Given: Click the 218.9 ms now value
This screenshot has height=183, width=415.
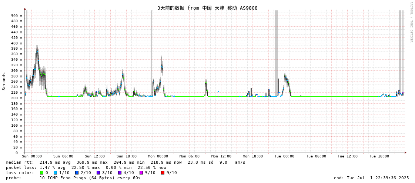Looking at the screenshot, I should (x=167, y=162).
